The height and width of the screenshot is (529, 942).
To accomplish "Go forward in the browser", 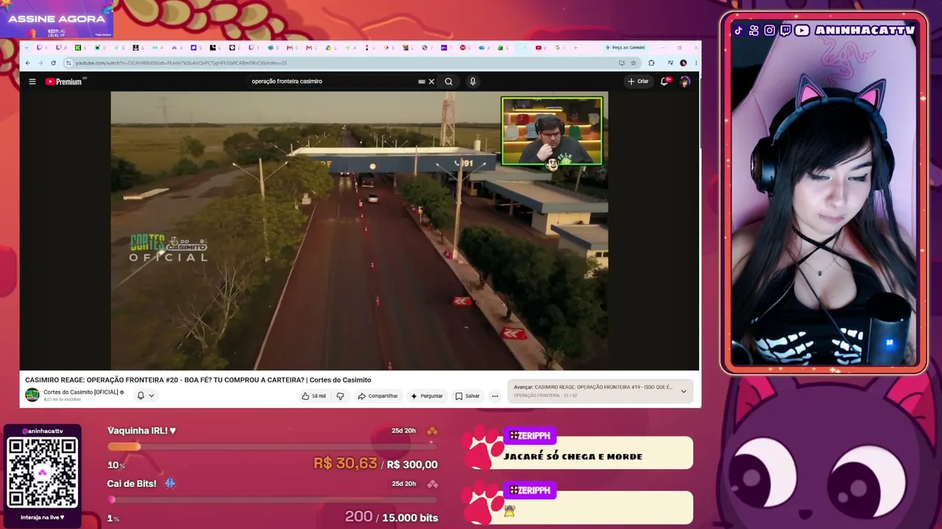I will coord(40,63).
